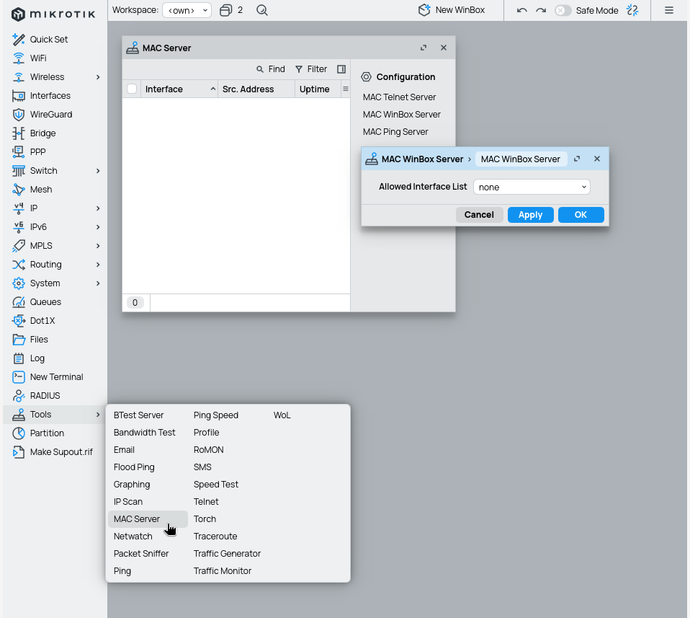Click the OK button

coord(581,215)
